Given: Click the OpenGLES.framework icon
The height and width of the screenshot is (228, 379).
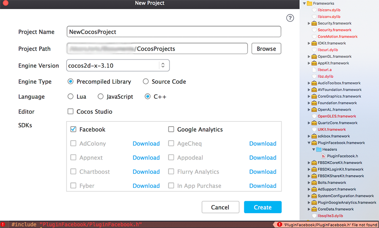Looking at the screenshot, I should 314,116.
